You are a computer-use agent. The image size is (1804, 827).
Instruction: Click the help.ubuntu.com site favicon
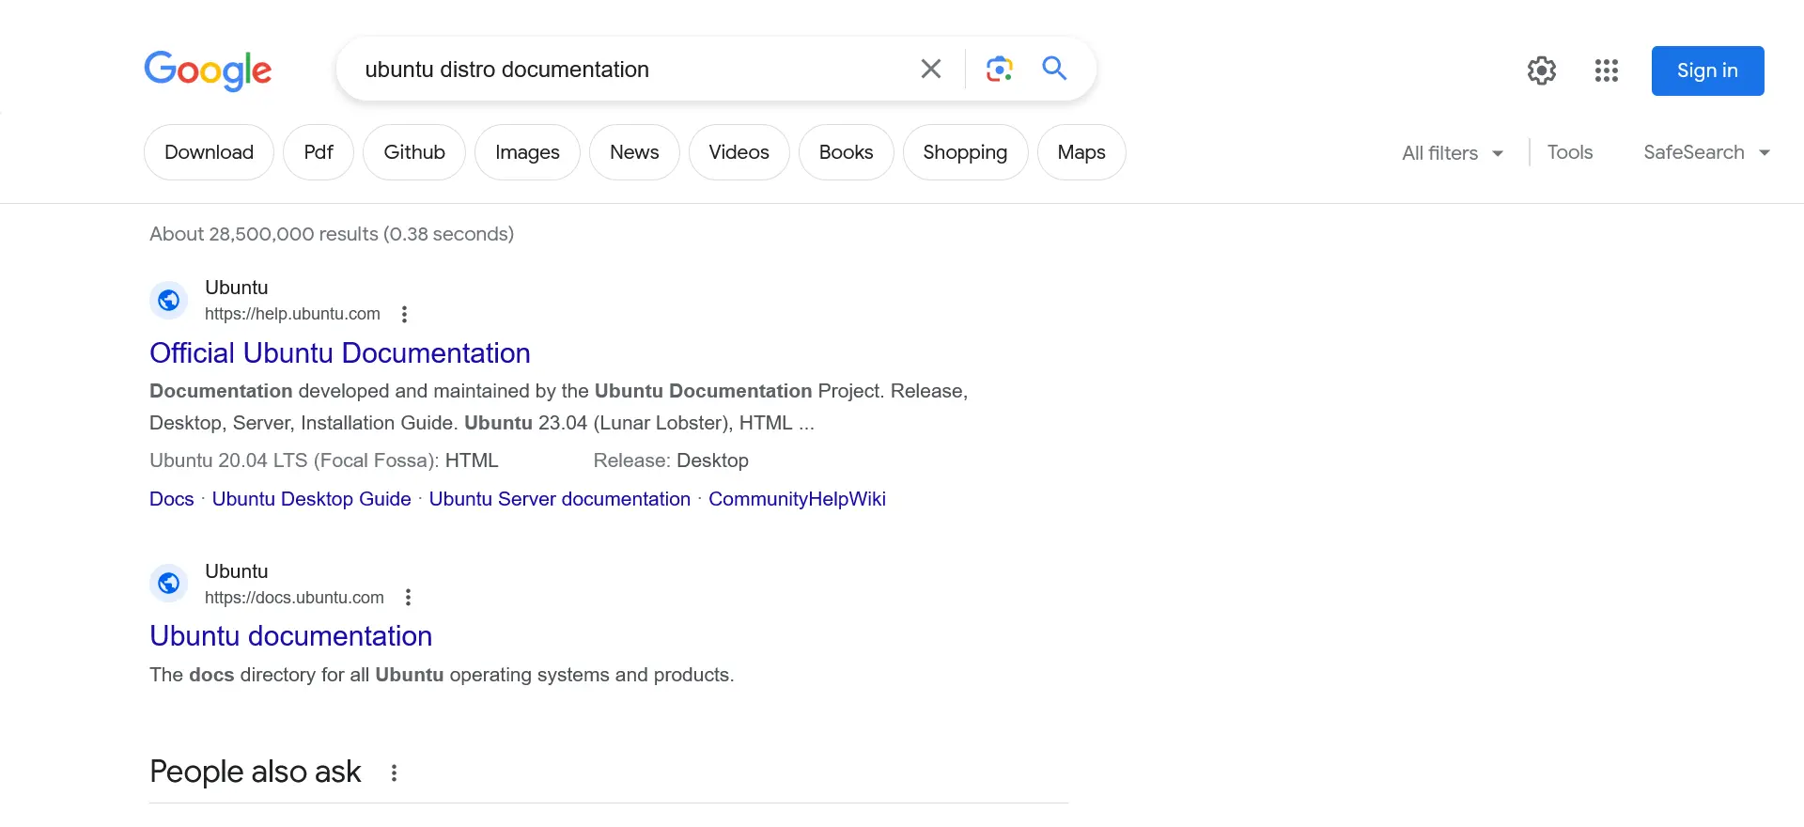click(169, 301)
